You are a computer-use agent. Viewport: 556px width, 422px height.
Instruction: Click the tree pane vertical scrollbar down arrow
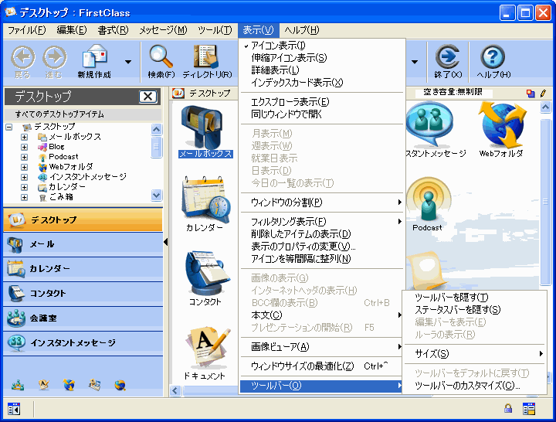pyautogui.click(x=157, y=196)
